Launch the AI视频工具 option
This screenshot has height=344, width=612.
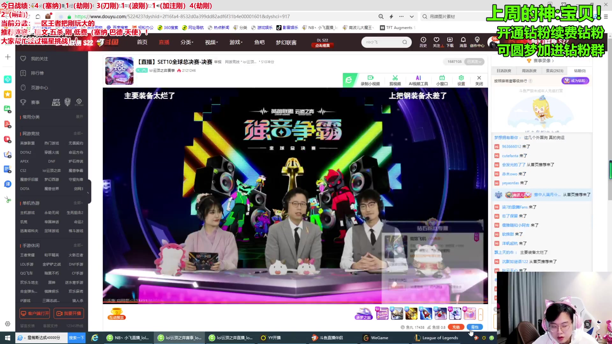(x=418, y=80)
